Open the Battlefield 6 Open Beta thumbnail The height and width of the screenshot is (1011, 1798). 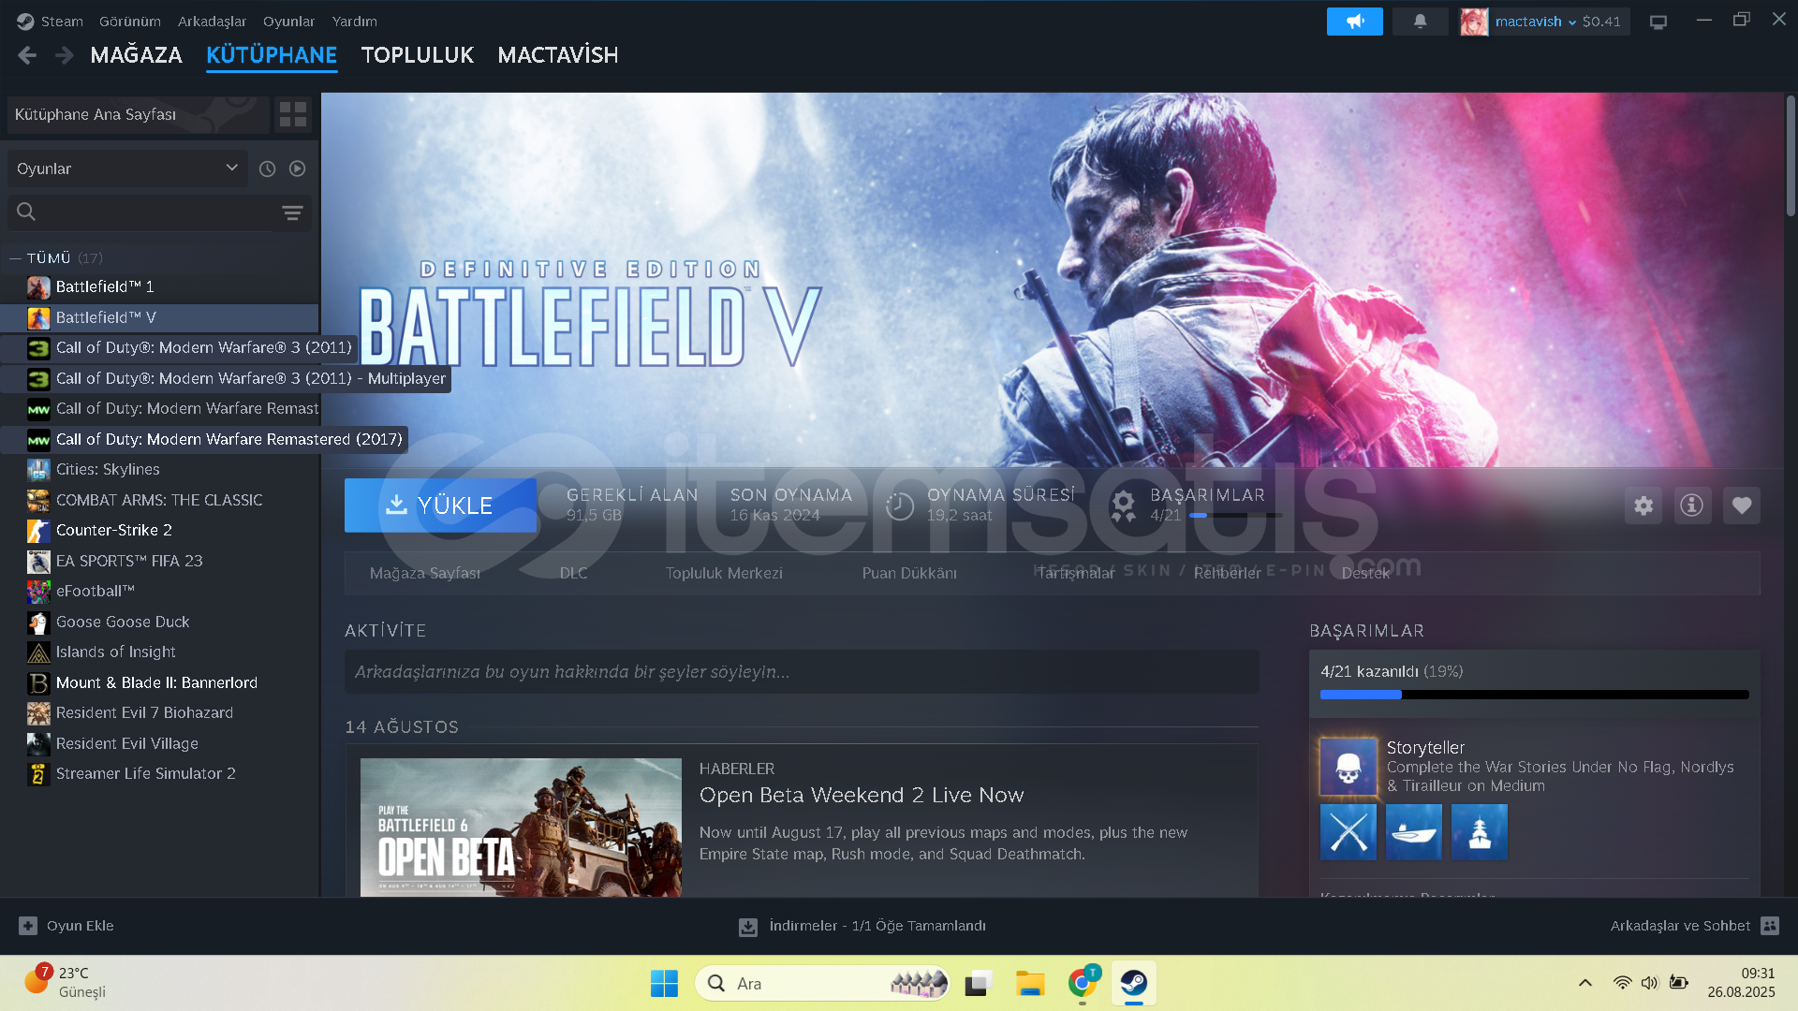click(521, 828)
